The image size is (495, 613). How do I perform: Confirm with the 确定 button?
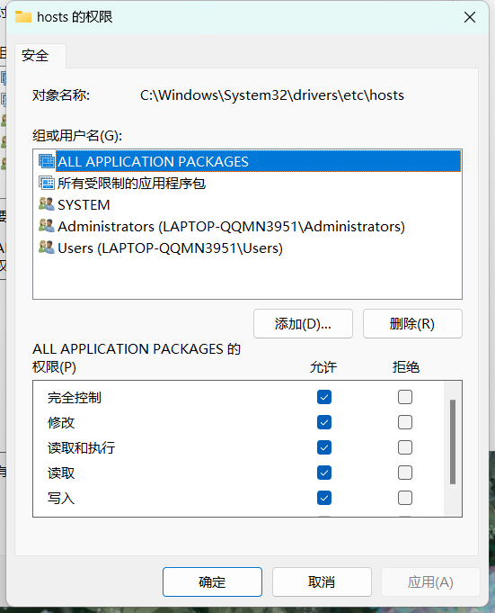pyautogui.click(x=212, y=581)
